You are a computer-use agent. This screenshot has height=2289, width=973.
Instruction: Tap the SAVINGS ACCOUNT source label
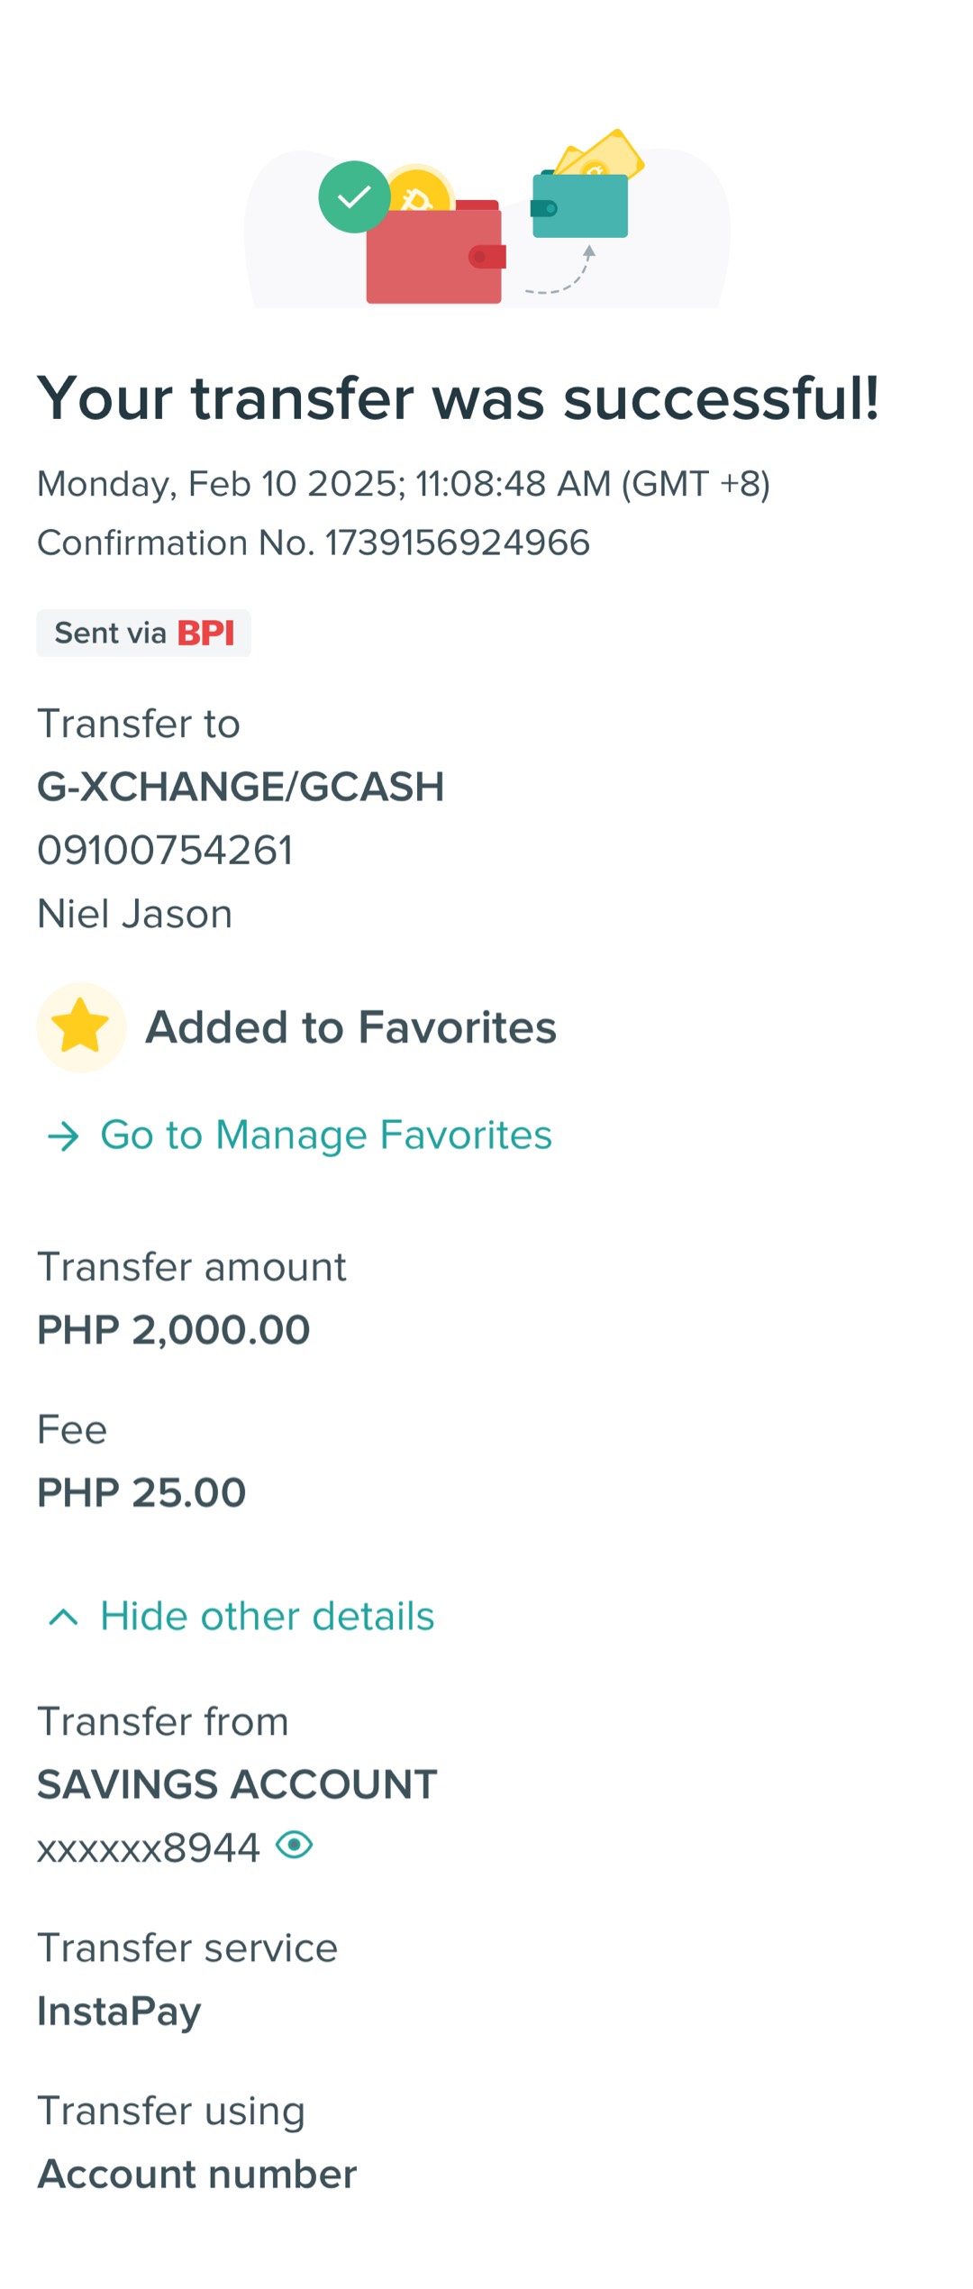coord(237,1784)
